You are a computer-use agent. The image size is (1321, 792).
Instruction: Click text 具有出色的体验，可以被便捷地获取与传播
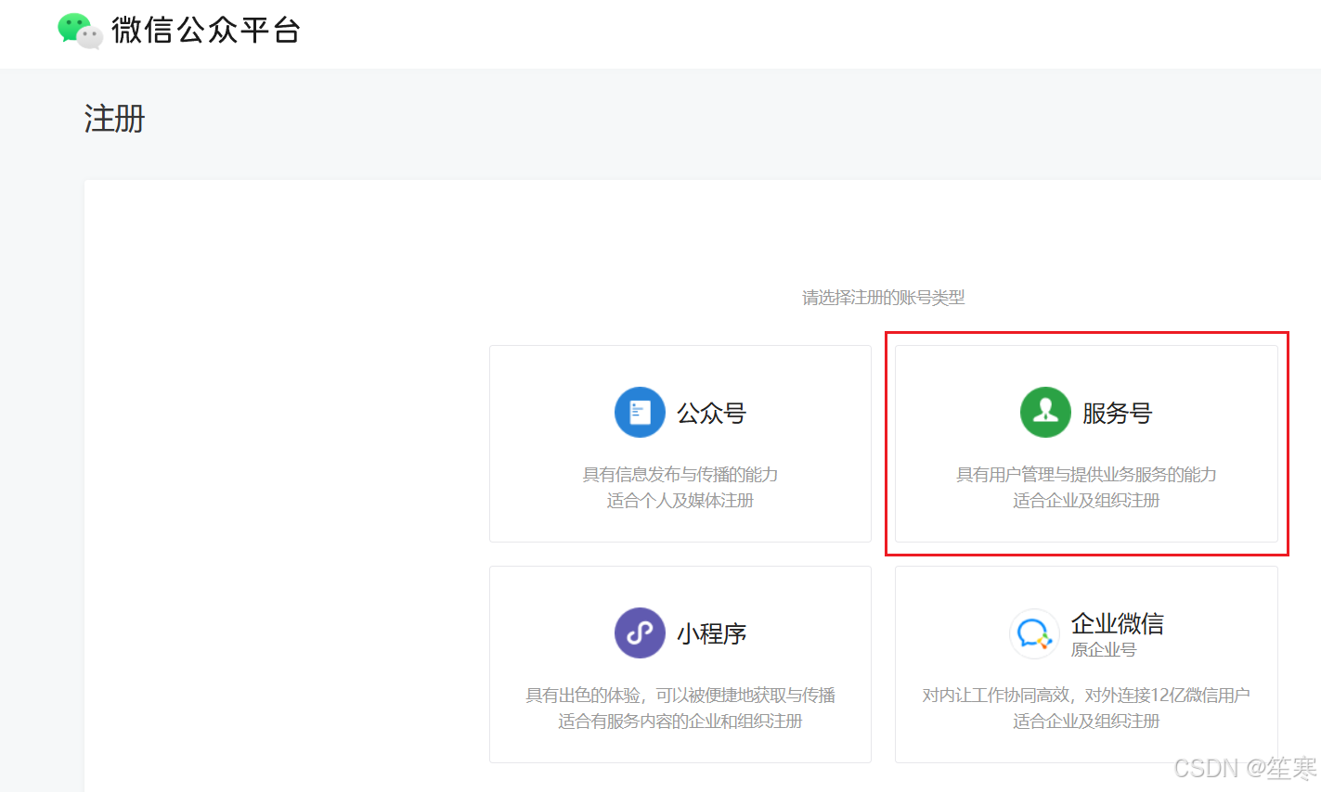680,696
